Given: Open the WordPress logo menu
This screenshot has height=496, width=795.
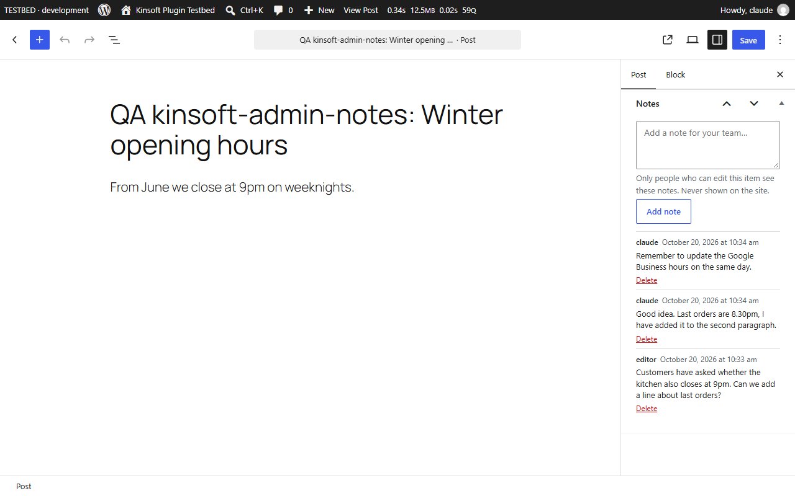Looking at the screenshot, I should click(104, 10).
